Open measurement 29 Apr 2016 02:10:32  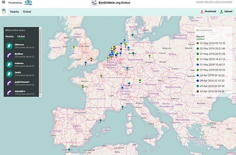coord(210,81)
